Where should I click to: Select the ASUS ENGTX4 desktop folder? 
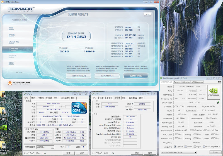[3, 114]
